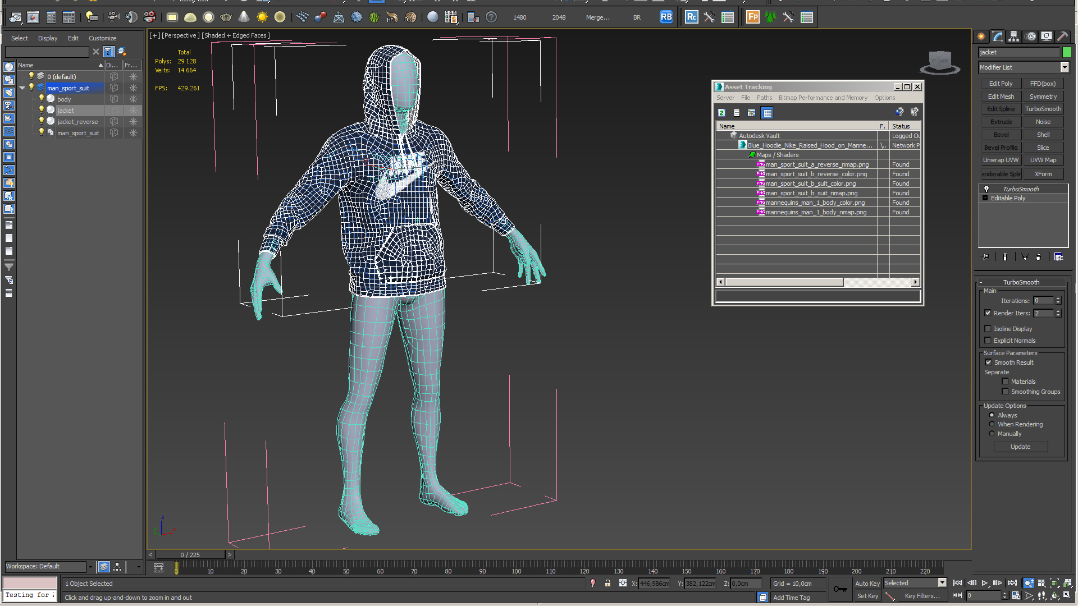This screenshot has width=1078, height=606.
Task: Click the render frame window icon
Action: pyautogui.click(x=33, y=17)
